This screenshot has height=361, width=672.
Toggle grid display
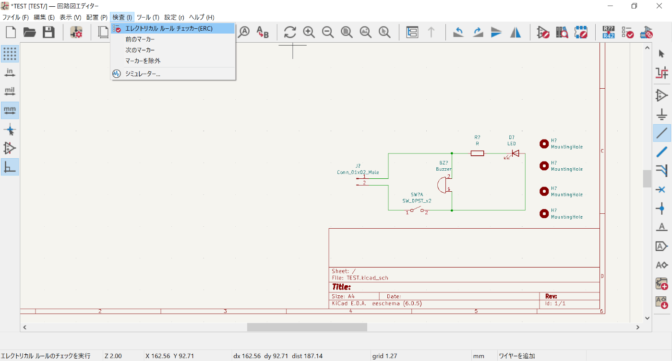10,54
